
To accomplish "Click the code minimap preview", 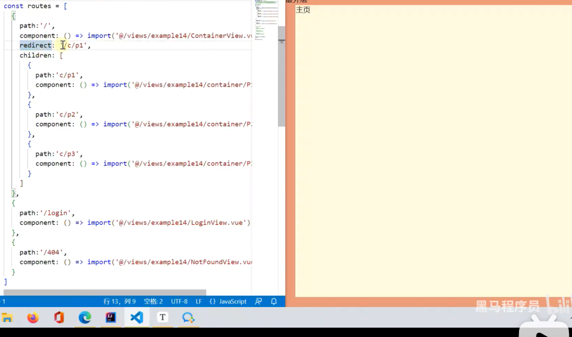I will [x=265, y=19].
